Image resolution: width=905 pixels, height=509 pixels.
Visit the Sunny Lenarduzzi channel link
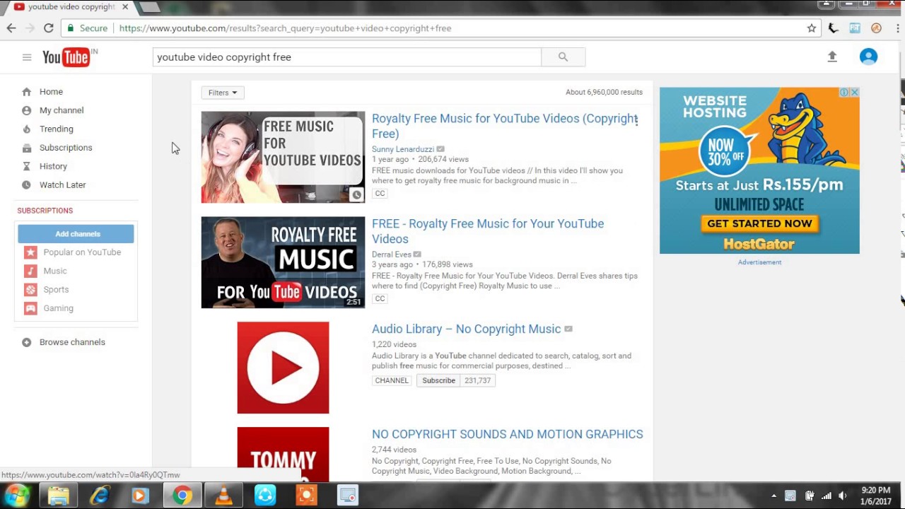[403, 149]
